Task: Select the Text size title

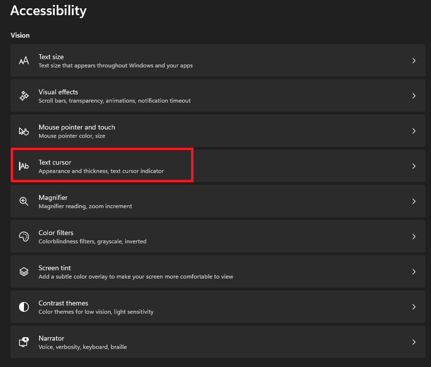Action: [x=51, y=57]
